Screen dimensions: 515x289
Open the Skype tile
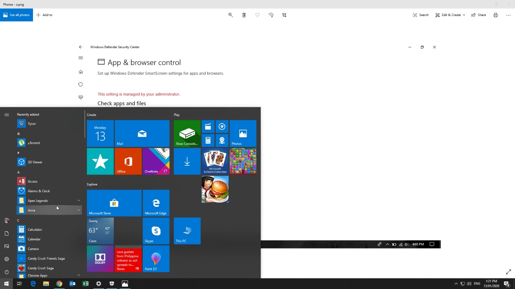coord(156,231)
